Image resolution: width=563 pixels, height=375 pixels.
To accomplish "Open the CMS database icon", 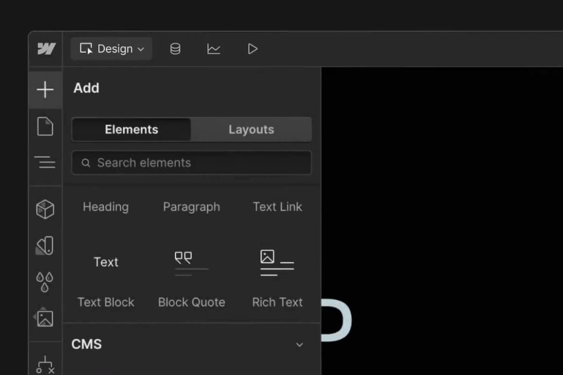I will pyautogui.click(x=175, y=49).
